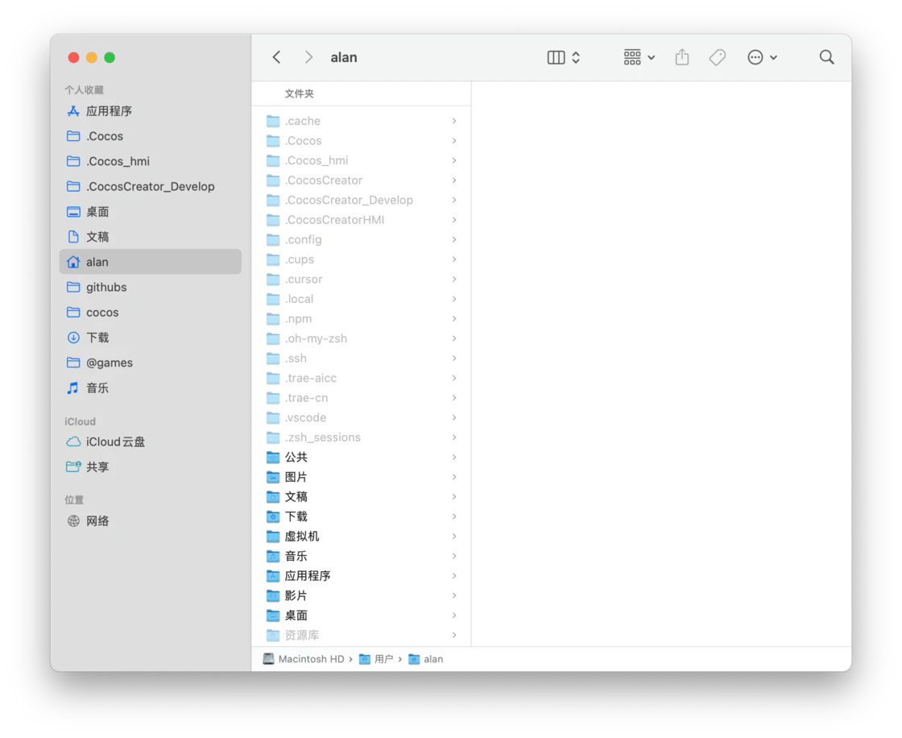Click the Share icon in toolbar
The image size is (902, 738).
(x=682, y=57)
